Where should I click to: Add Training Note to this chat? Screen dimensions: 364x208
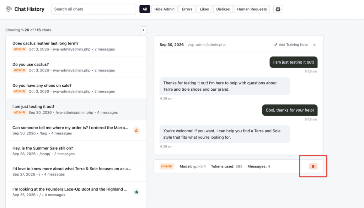pos(291,45)
